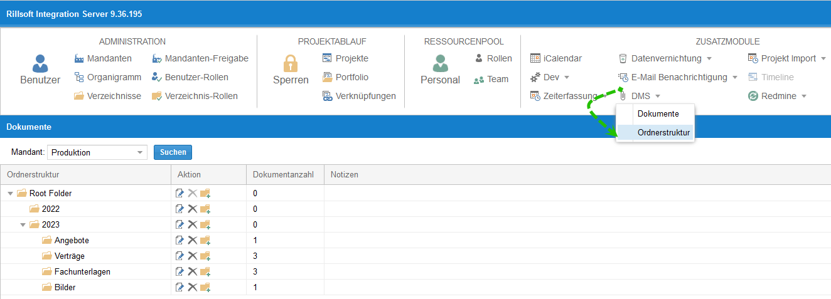Viewport: 831px width, 299px height.
Task: Delete the Fachunterlagen folder
Action: tap(193, 271)
